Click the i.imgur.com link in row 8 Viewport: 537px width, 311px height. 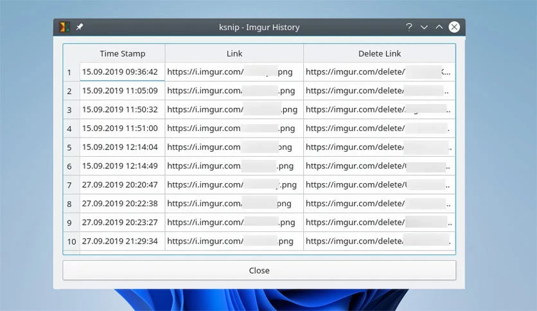click(234, 204)
